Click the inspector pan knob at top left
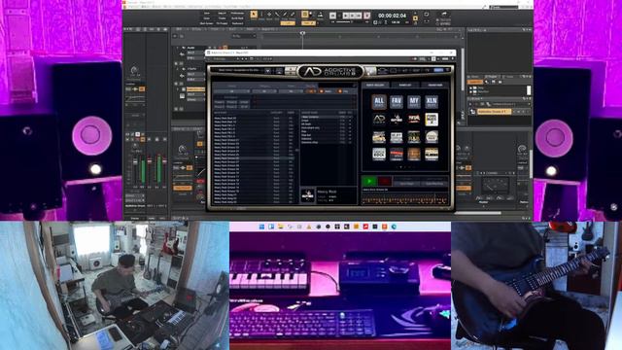The height and width of the screenshot is (350, 622). 134,71
